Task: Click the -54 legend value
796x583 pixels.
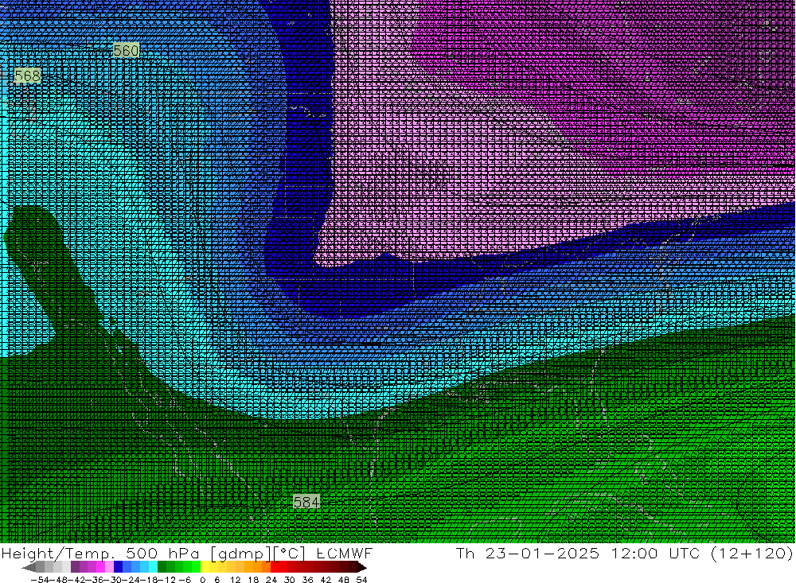Action: (40, 580)
